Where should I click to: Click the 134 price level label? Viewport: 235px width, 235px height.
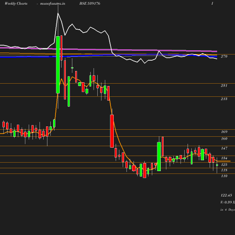pyautogui.click(x=224, y=158)
